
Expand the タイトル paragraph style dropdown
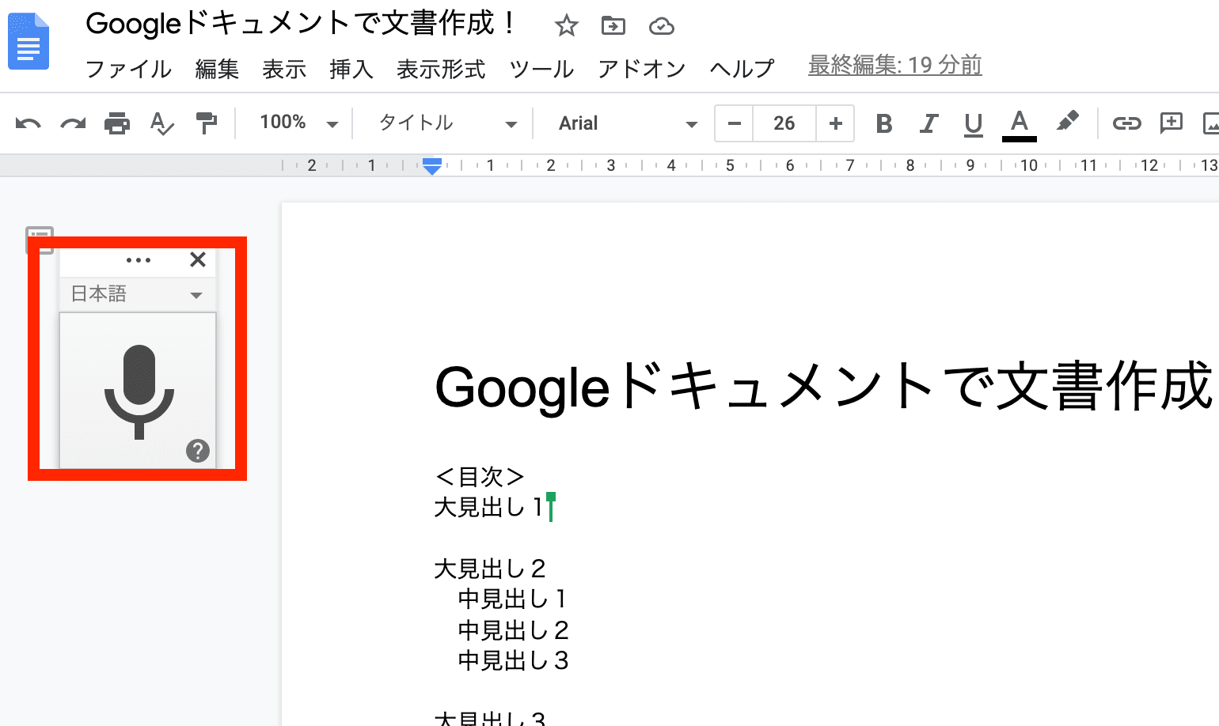[x=447, y=123]
